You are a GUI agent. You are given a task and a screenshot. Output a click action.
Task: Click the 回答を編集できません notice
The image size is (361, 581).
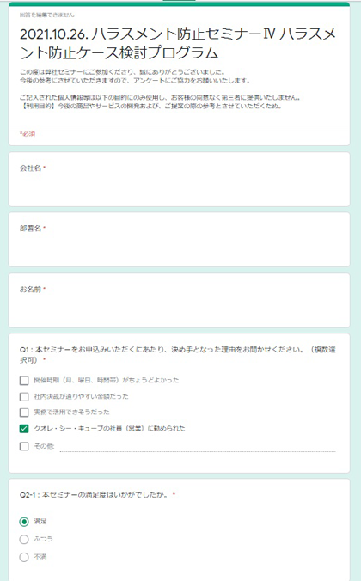47,15
